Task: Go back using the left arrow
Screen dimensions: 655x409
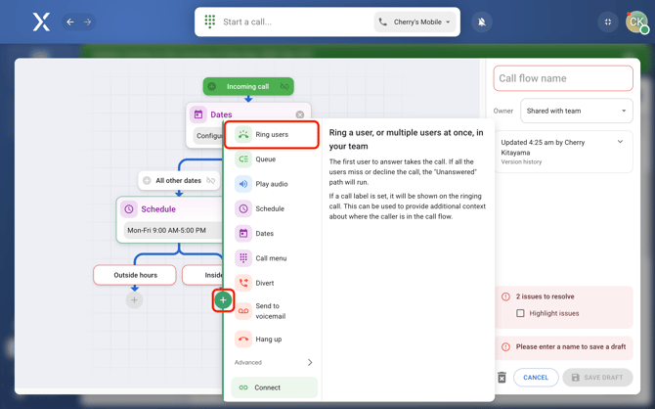Action: pos(70,22)
